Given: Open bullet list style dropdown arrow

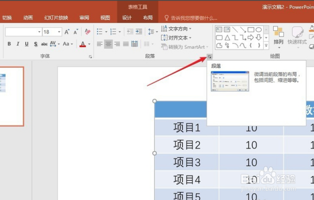Looking at the screenshot, I should [106, 32].
